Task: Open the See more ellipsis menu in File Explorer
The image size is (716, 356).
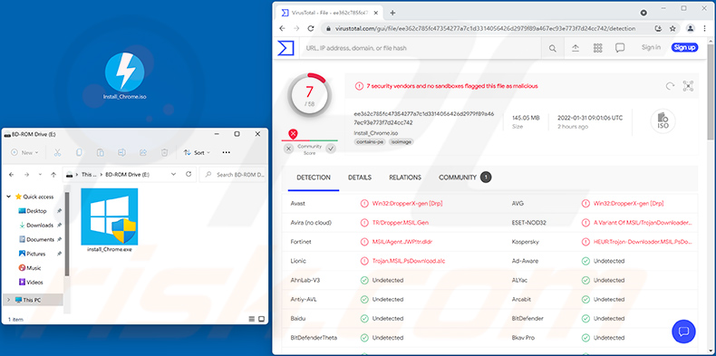Action: click(x=226, y=152)
